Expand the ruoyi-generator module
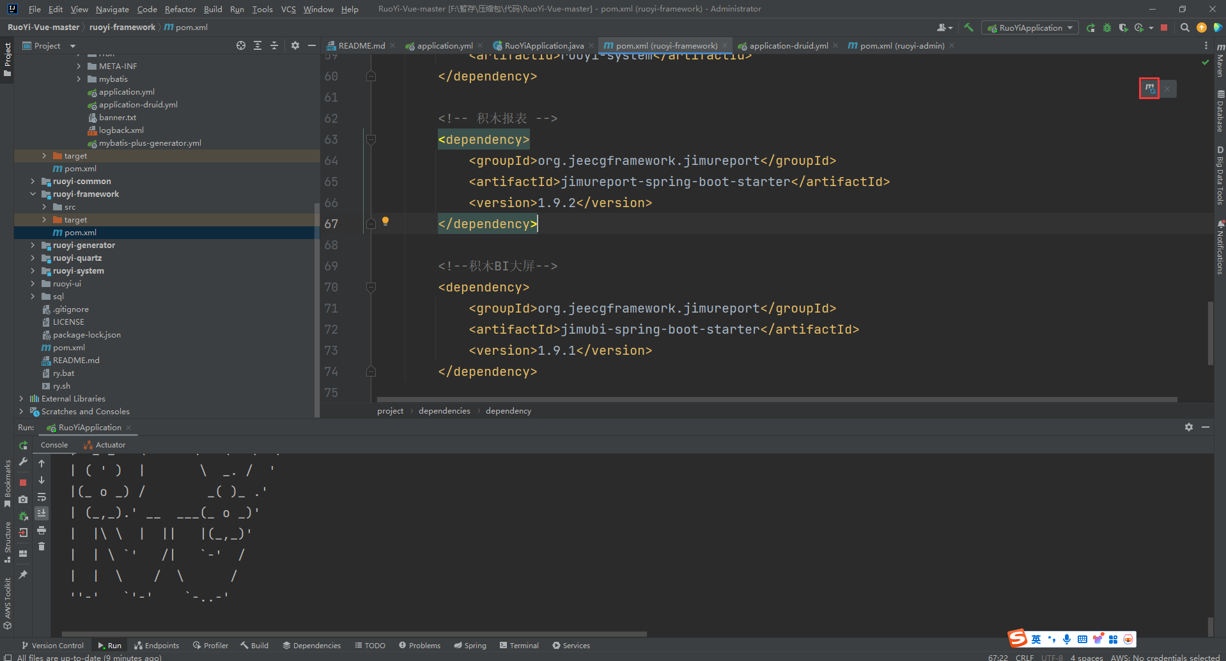Image resolution: width=1226 pixels, height=661 pixels. (x=33, y=245)
